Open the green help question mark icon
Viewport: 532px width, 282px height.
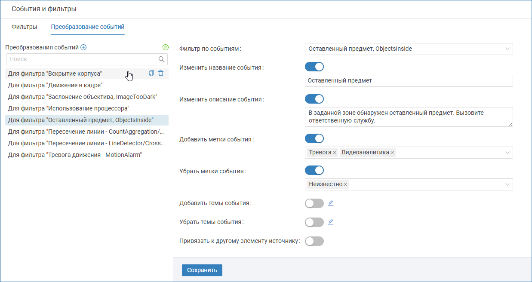tap(166, 47)
